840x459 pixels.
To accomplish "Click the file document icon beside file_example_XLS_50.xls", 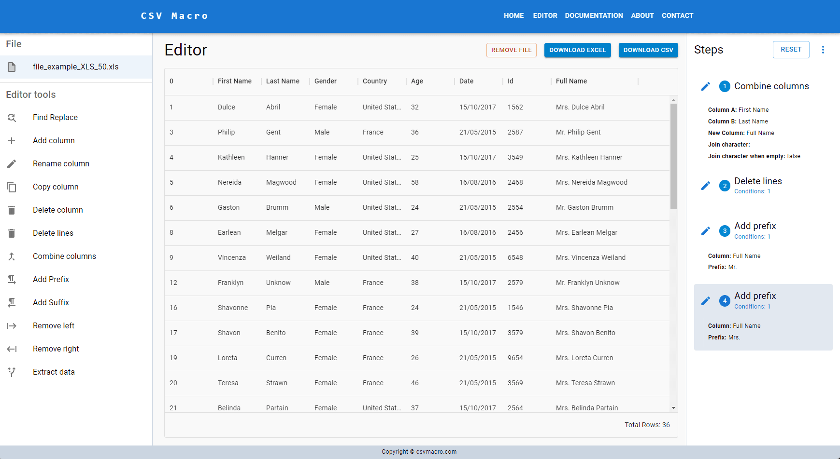I will point(12,67).
